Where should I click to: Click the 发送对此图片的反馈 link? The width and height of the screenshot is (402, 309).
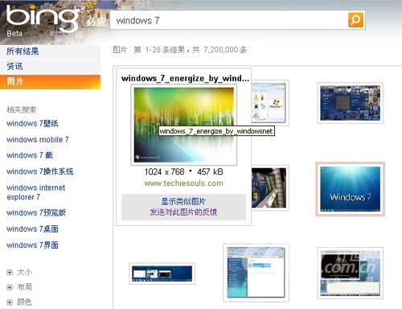(x=183, y=212)
